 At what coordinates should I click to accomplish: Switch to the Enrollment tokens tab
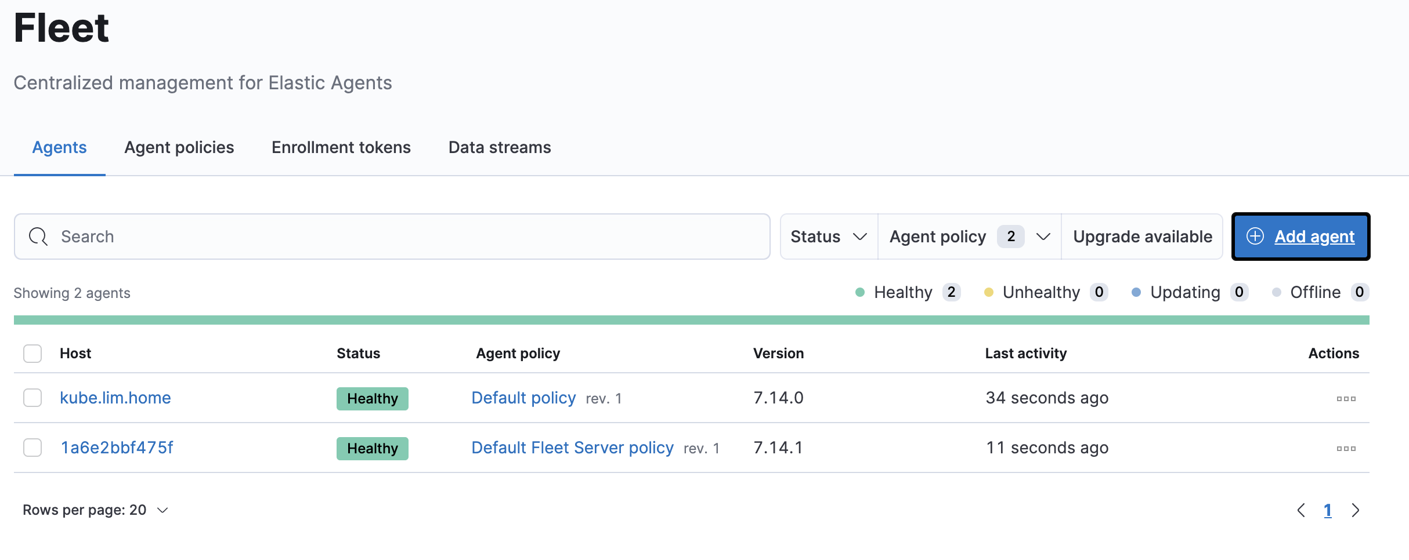pyautogui.click(x=341, y=148)
